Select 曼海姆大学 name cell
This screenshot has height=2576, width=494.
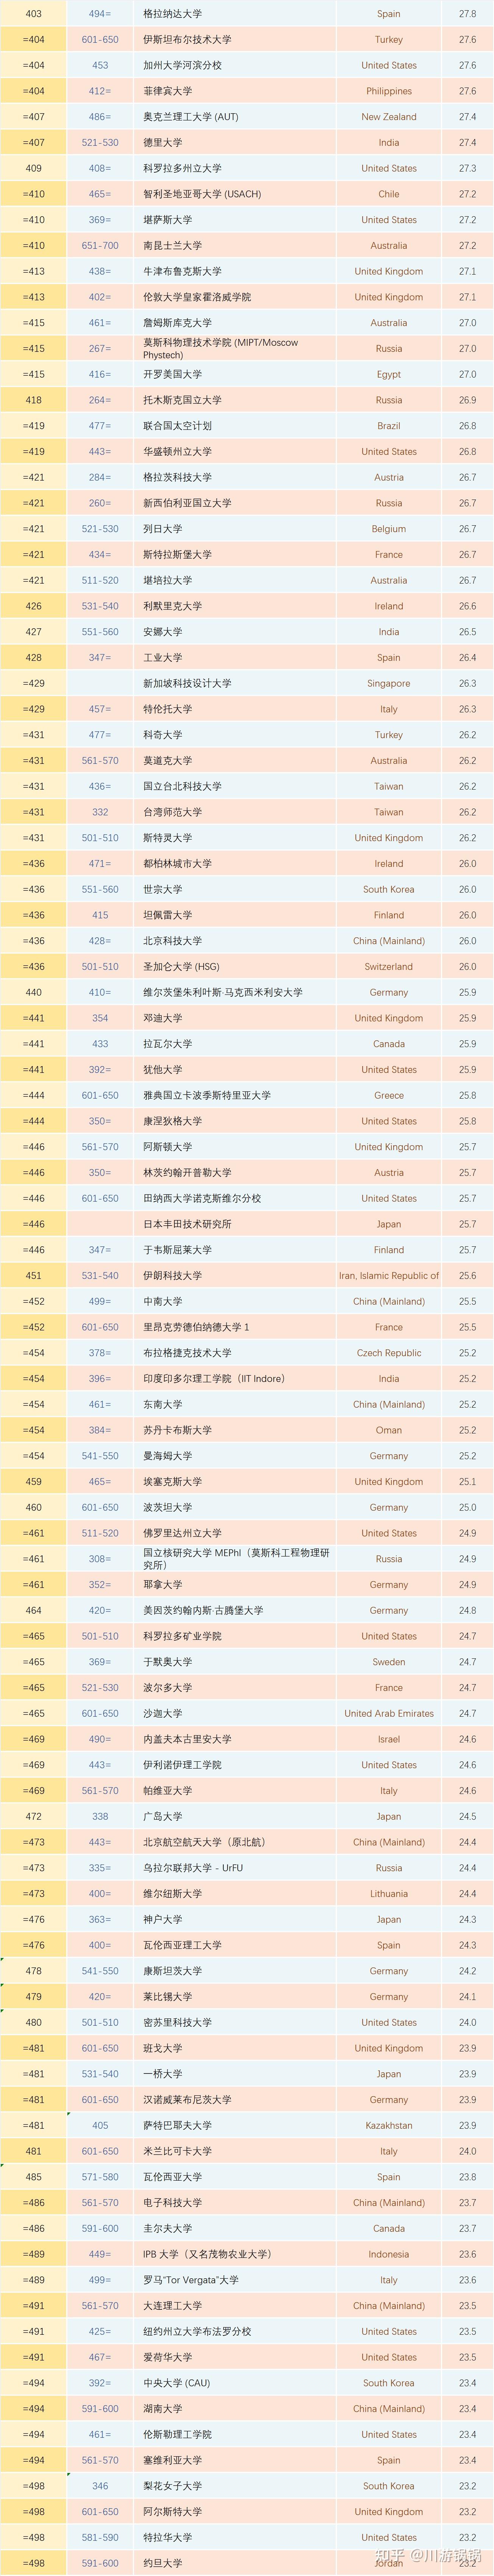pyautogui.click(x=167, y=1456)
